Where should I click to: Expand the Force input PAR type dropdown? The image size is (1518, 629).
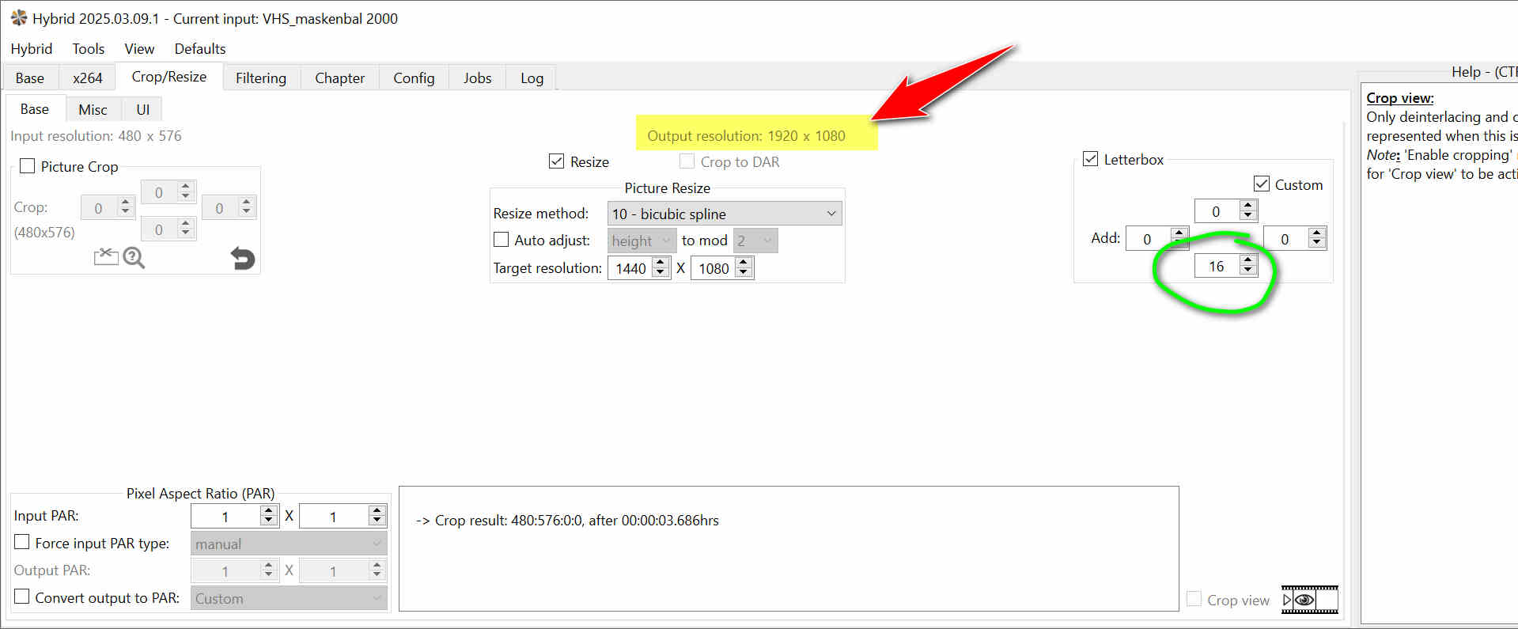[288, 544]
